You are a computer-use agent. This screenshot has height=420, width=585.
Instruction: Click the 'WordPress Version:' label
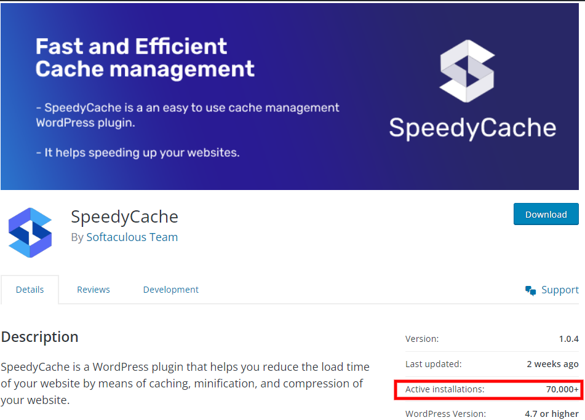pos(445,414)
